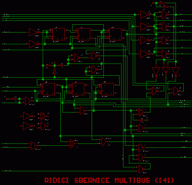Click the topmost pull-up resistor at top right

(x=162, y=3)
